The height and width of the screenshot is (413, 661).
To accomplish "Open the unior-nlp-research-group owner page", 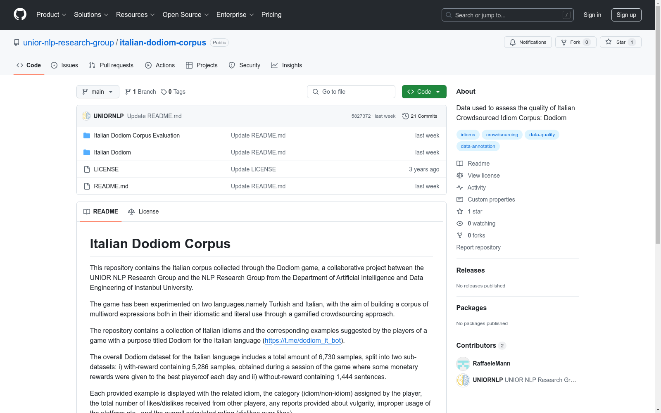I will [x=69, y=43].
